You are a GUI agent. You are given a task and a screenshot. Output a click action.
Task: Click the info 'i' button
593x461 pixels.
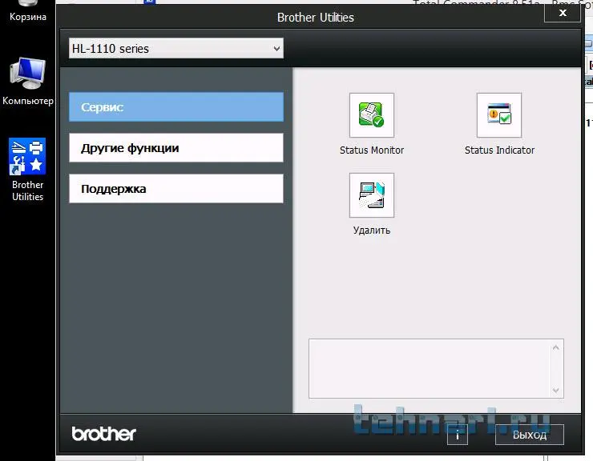458,435
